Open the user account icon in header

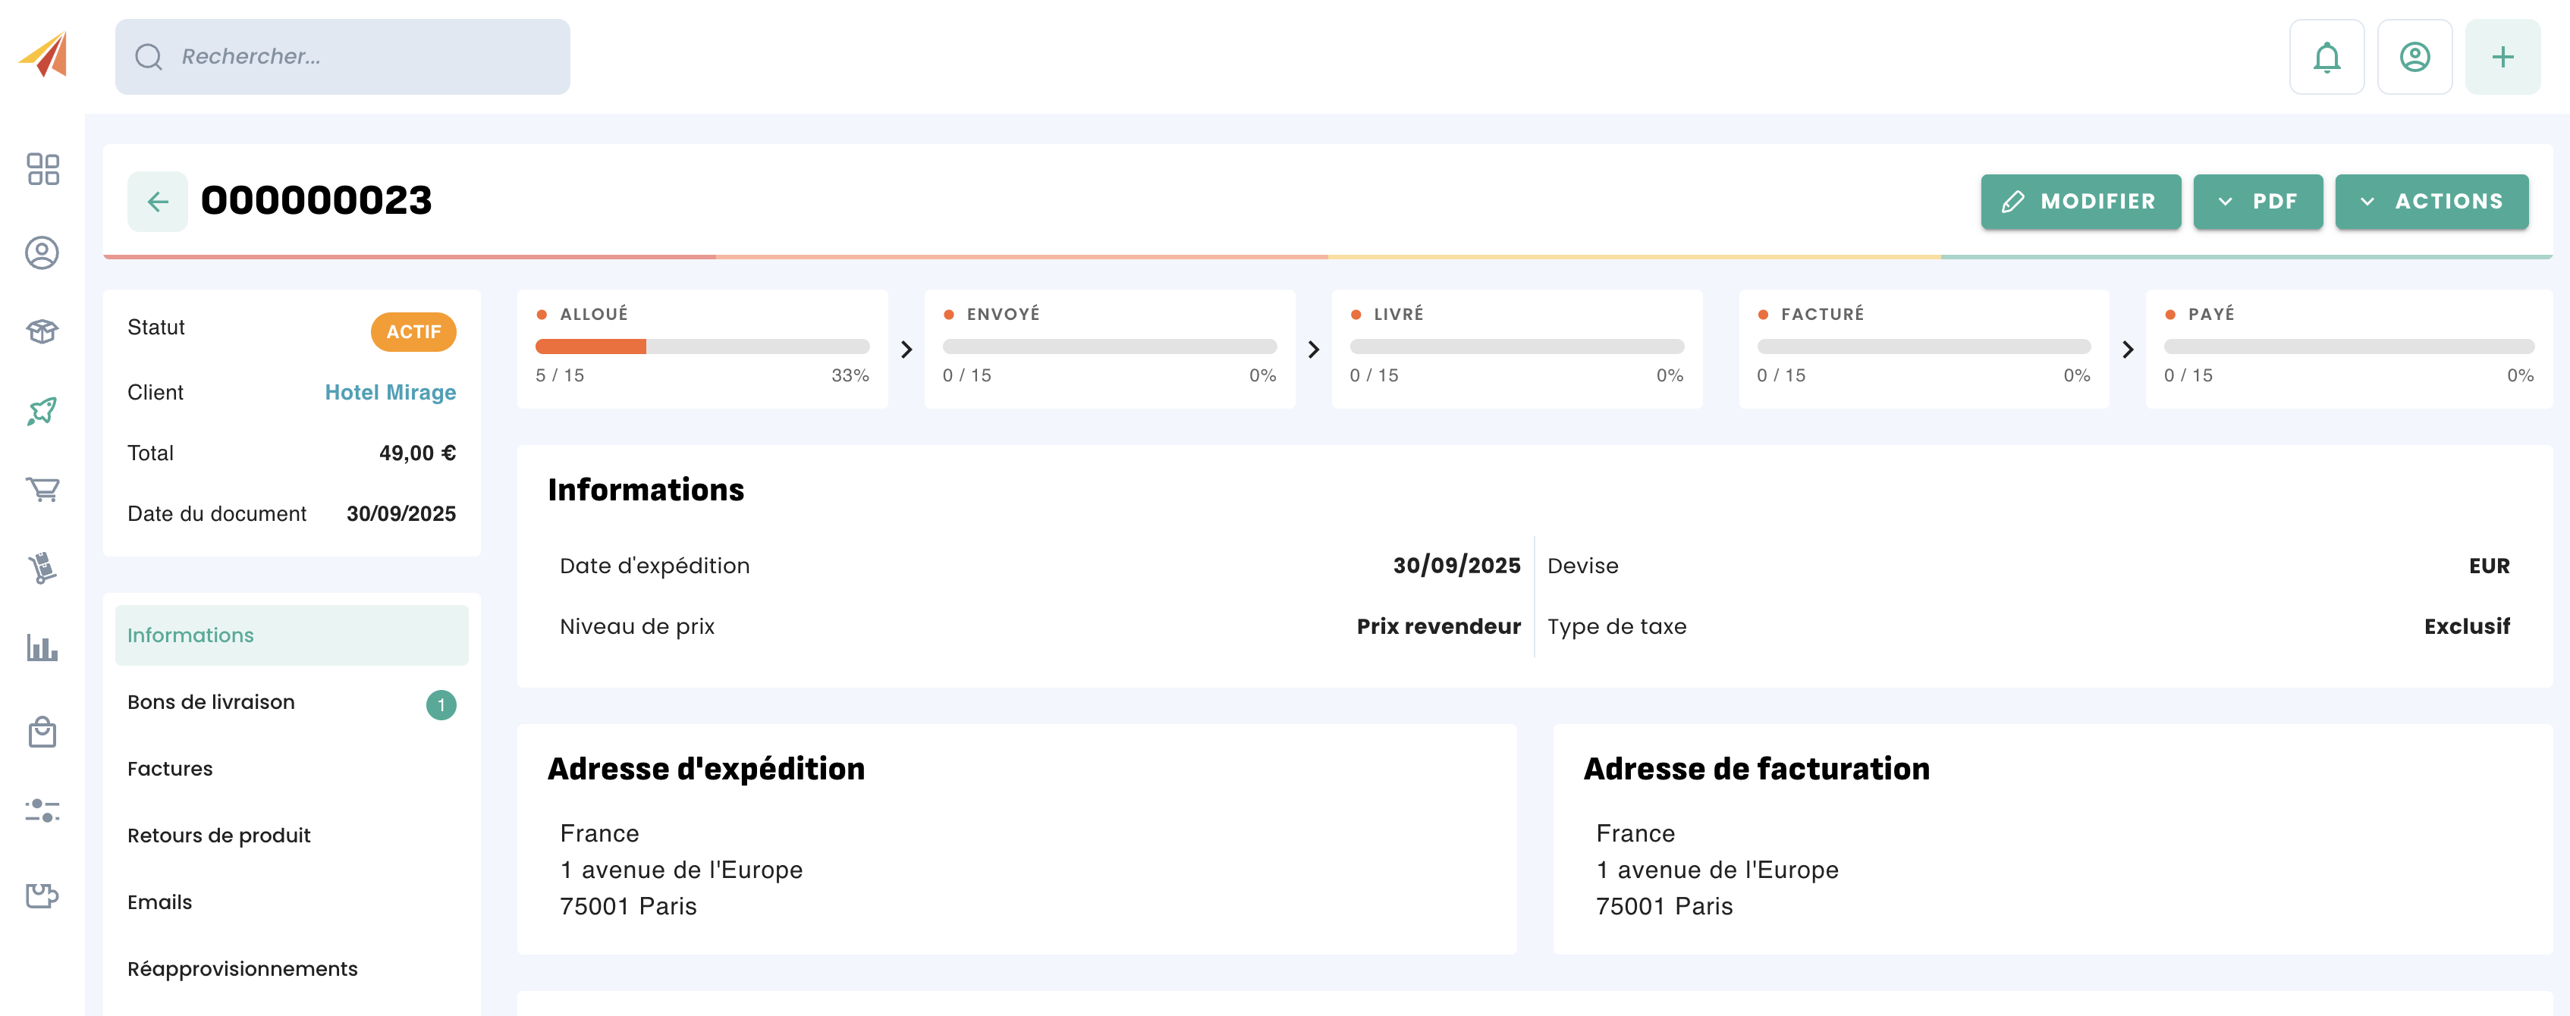point(2414,57)
